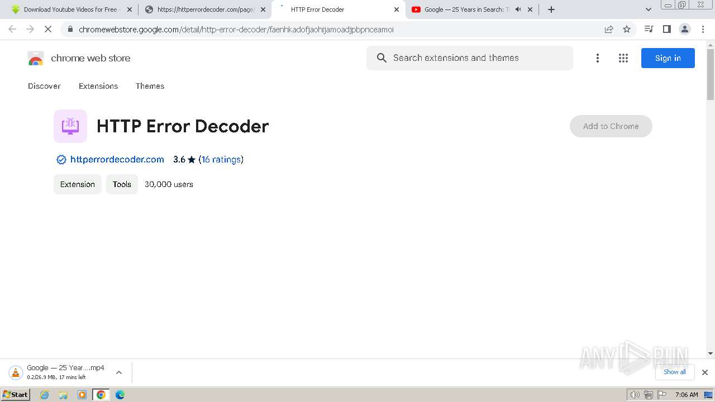Image resolution: width=715 pixels, height=402 pixels.
Task: Focus the Search extensions and themes field
Action: (x=470, y=58)
